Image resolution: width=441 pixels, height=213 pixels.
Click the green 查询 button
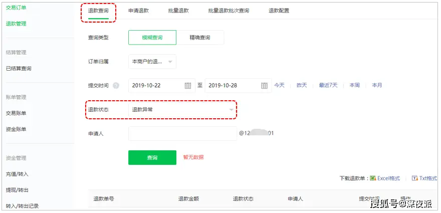tap(152, 157)
